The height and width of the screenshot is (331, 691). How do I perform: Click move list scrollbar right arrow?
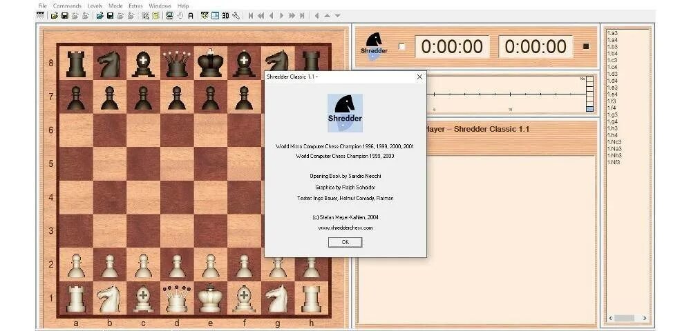coord(645,318)
